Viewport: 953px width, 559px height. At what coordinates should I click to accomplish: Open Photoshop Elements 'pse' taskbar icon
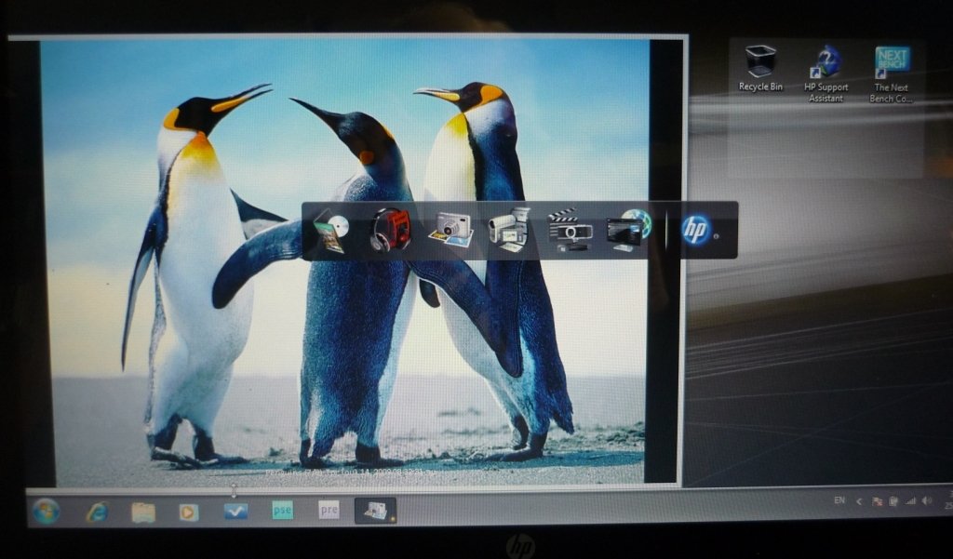(282, 511)
